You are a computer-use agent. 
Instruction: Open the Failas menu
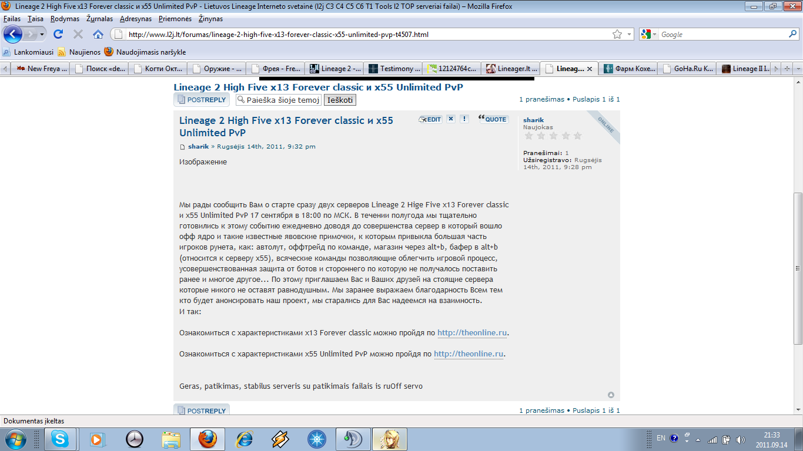[x=12, y=19]
